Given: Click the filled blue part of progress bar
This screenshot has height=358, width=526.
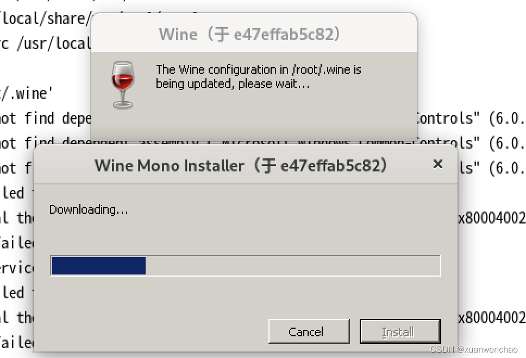Looking at the screenshot, I should 99,266.
